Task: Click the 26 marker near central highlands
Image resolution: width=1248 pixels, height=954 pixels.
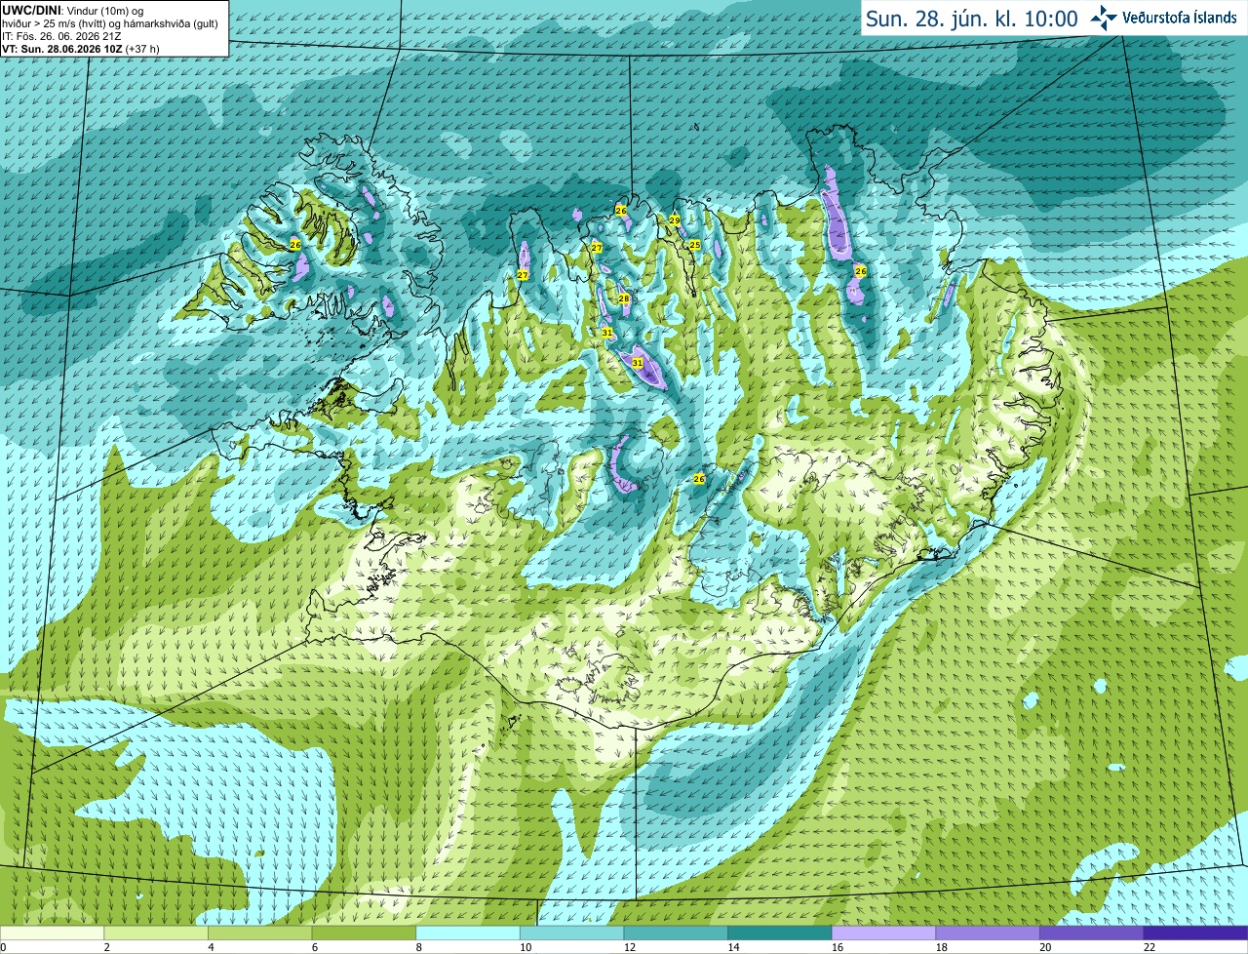Action: pyautogui.click(x=699, y=478)
